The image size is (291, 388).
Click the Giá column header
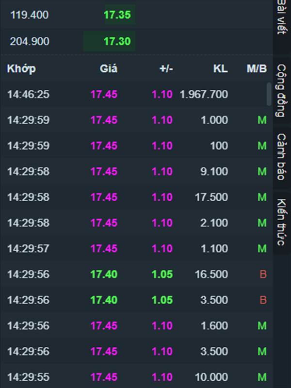pos(109,68)
